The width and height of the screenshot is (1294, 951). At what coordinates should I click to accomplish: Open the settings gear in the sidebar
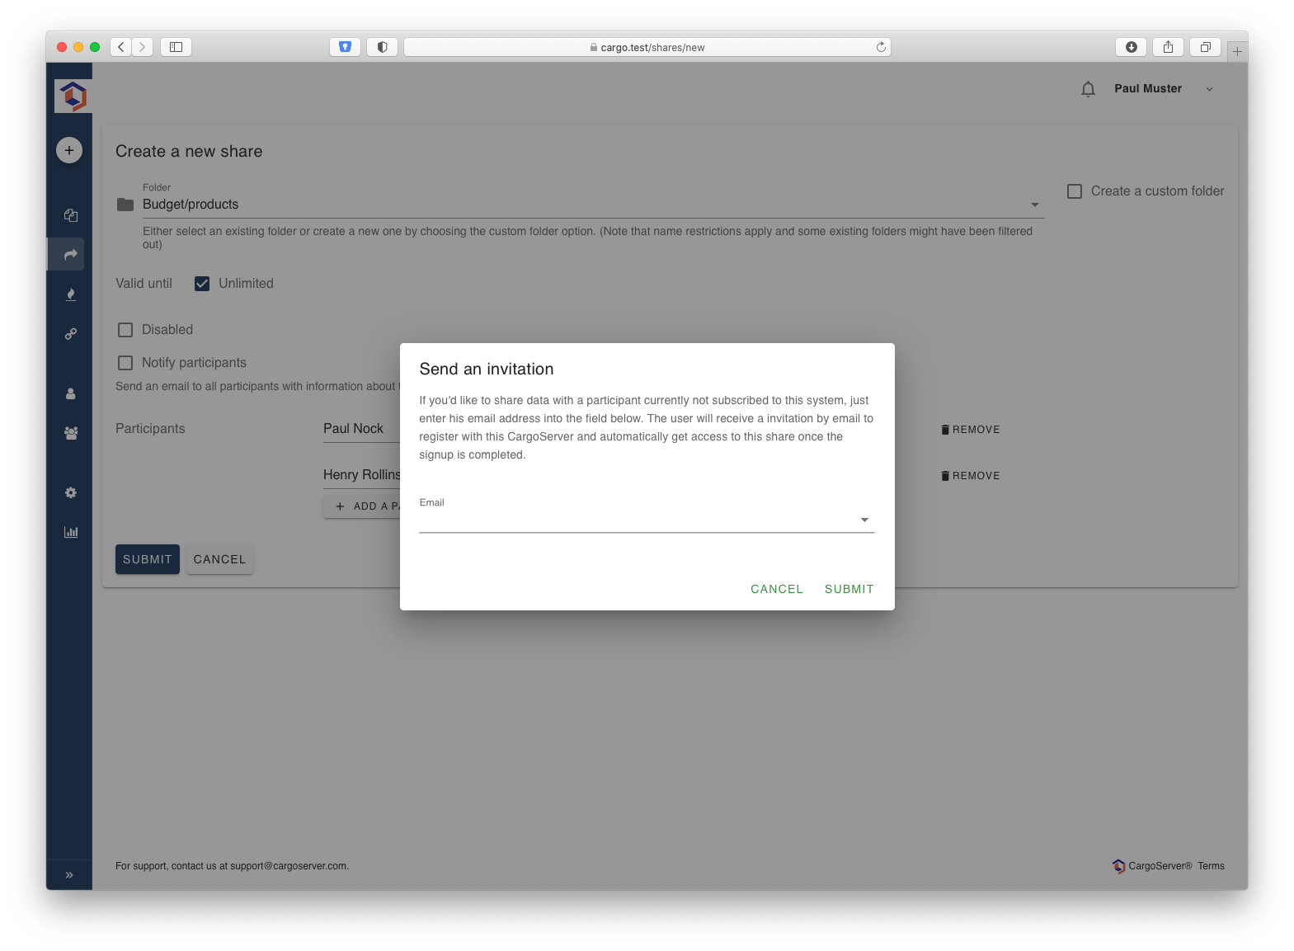[x=71, y=492]
